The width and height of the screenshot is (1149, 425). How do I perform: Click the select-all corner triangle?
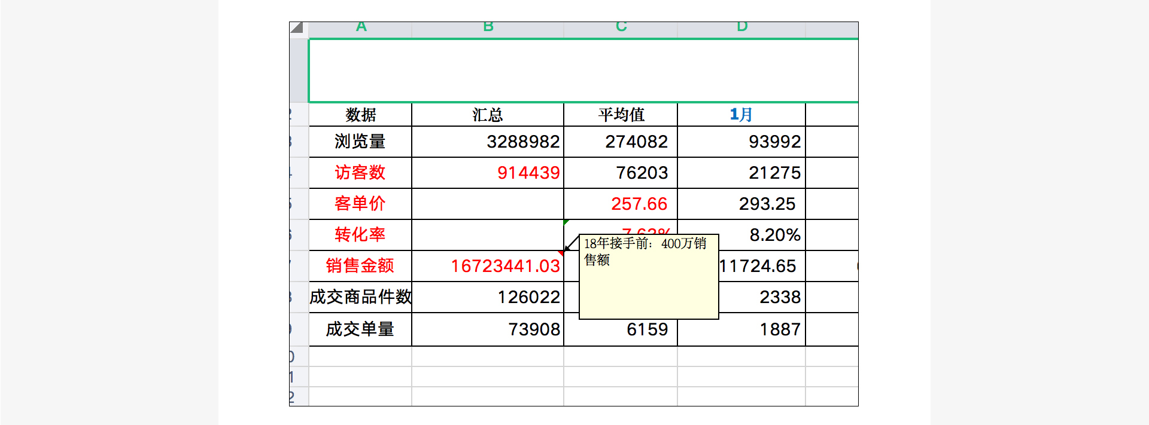pyautogui.click(x=297, y=28)
